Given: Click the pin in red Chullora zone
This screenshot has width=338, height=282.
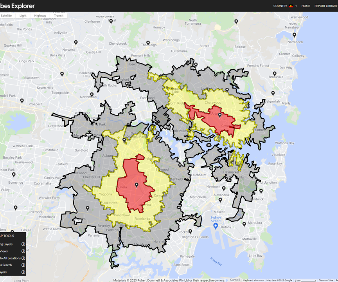Looking at the screenshot, I should pyautogui.click(x=137, y=185).
